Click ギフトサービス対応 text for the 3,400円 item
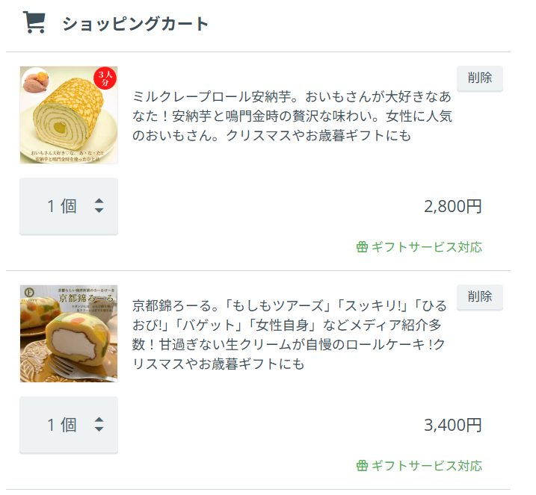This screenshot has height=495, width=536. click(426, 466)
